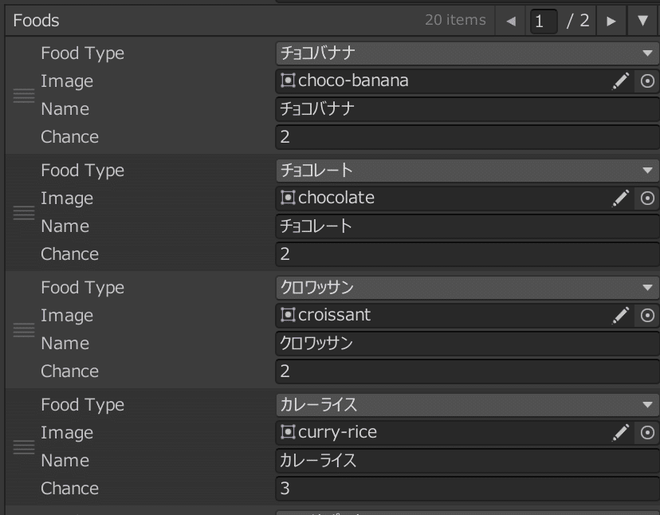
Task: Click the pencil edit icon for croissant image
Action: [621, 315]
